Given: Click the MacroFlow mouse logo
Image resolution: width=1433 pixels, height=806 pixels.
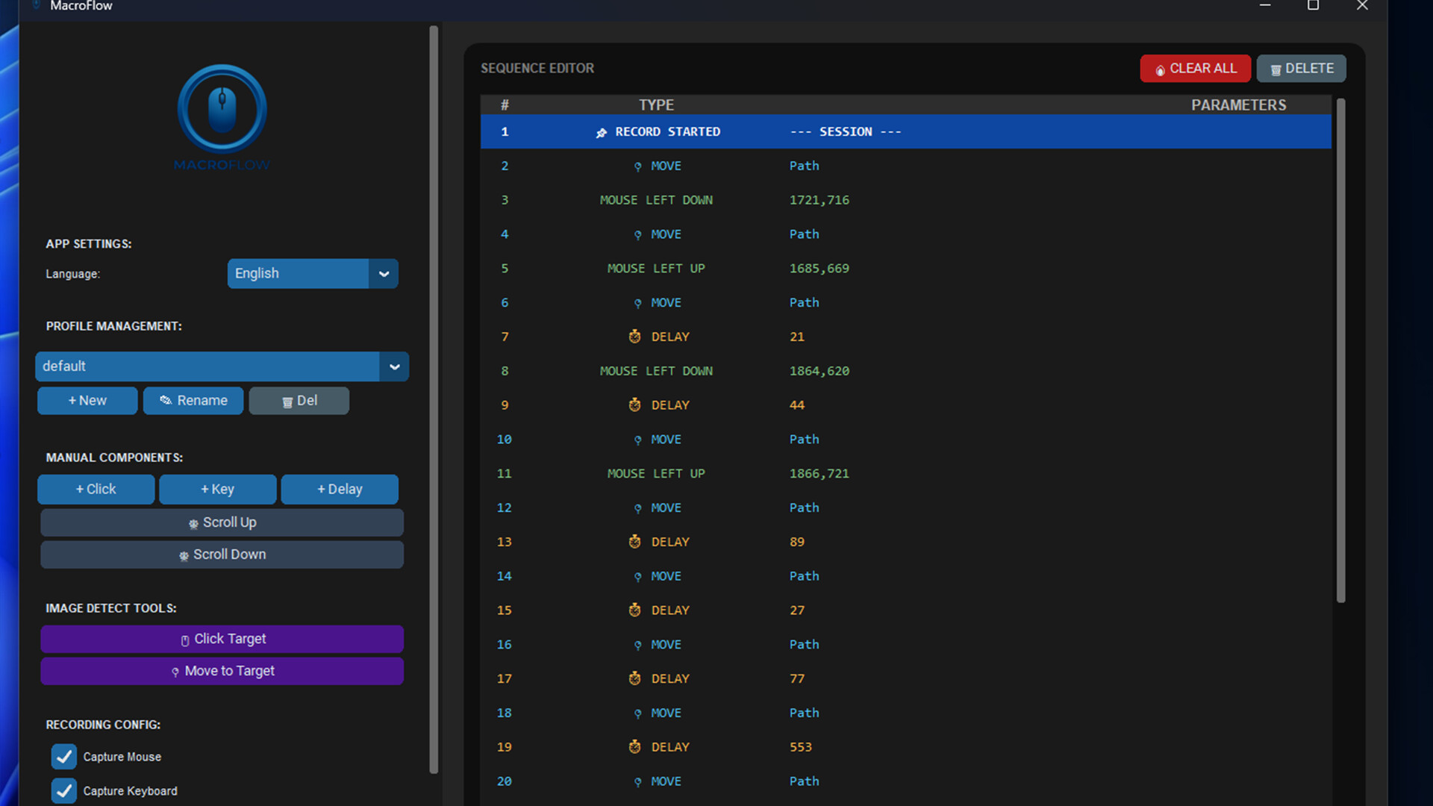Looking at the screenshot, I should tap(222, 110).
